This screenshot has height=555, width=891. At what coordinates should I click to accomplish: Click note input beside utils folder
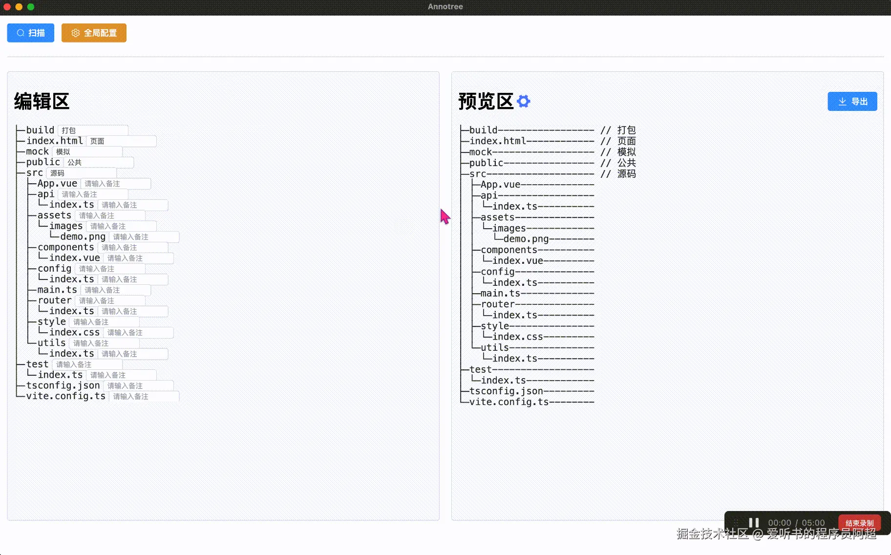(104, 343)
